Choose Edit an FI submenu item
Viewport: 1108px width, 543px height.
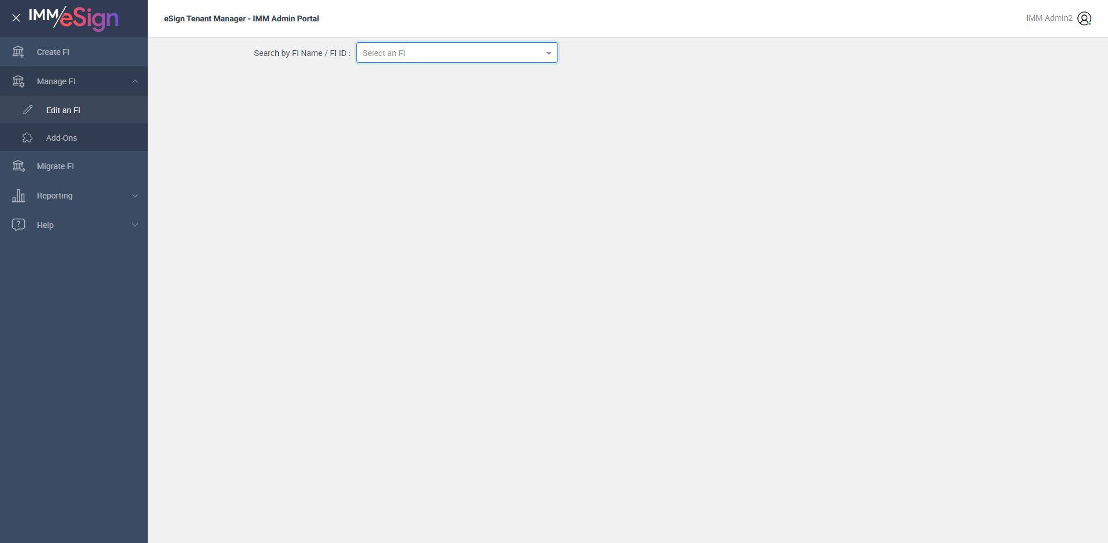(x=74, y=110)
